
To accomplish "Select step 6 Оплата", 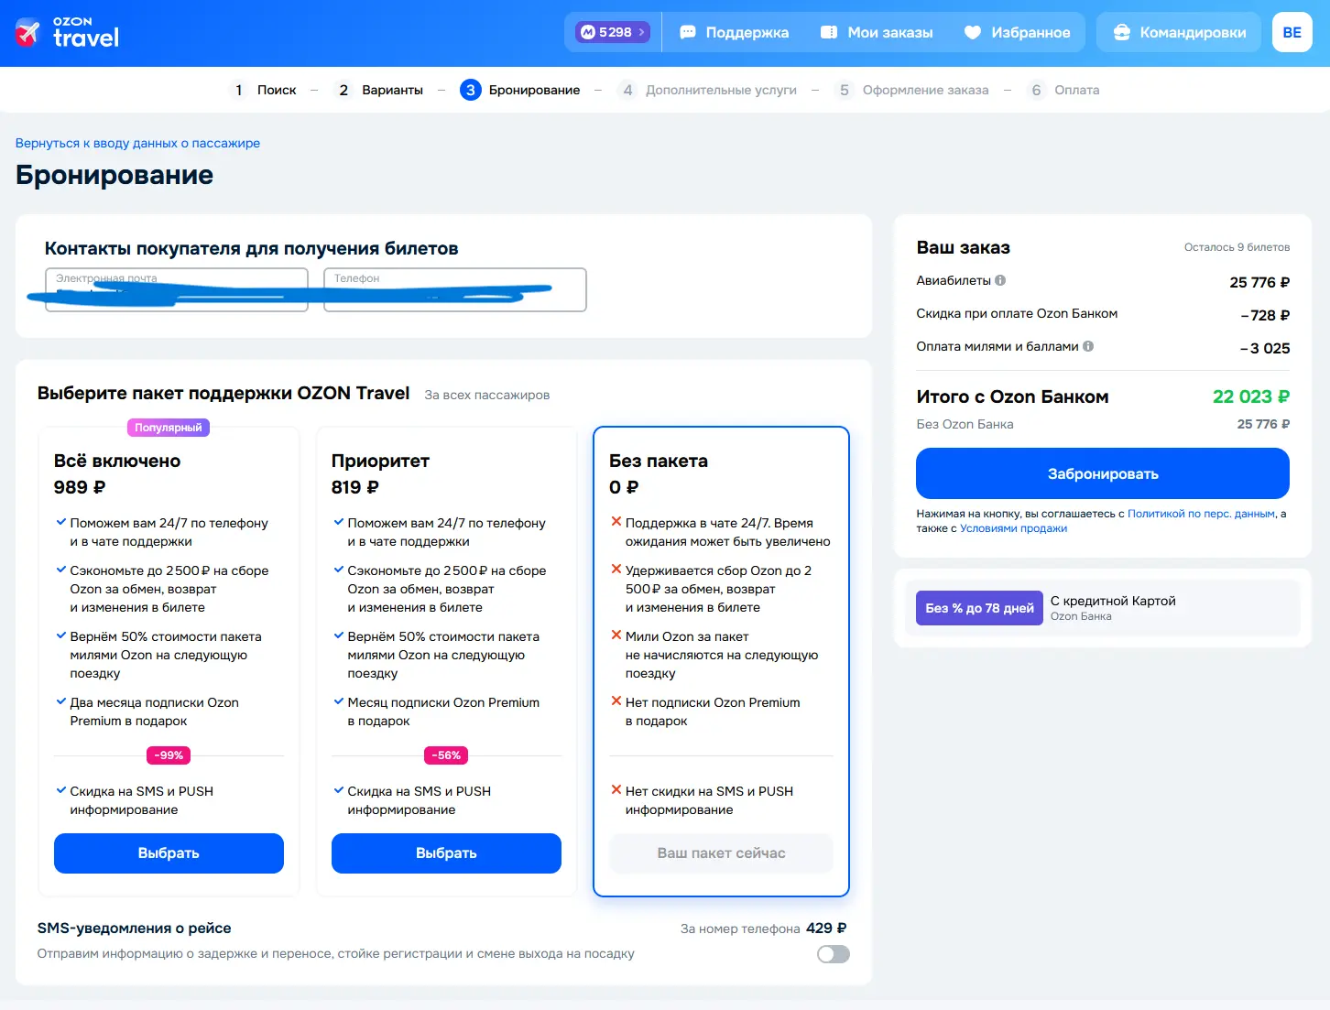I will coord(1063,90).
